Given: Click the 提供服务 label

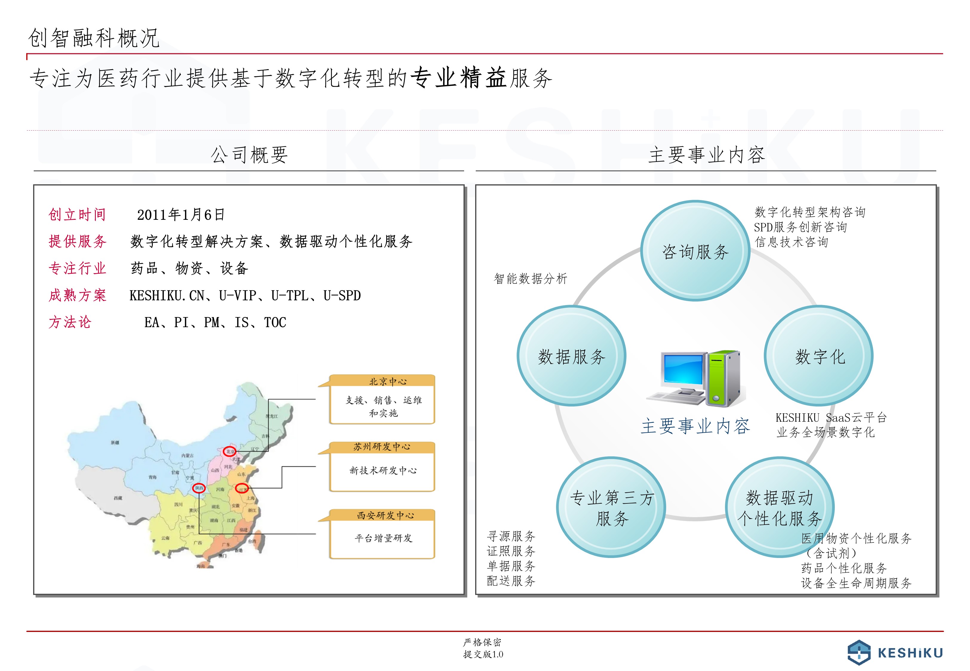Looking at the screenshot, I should [77, 241].
